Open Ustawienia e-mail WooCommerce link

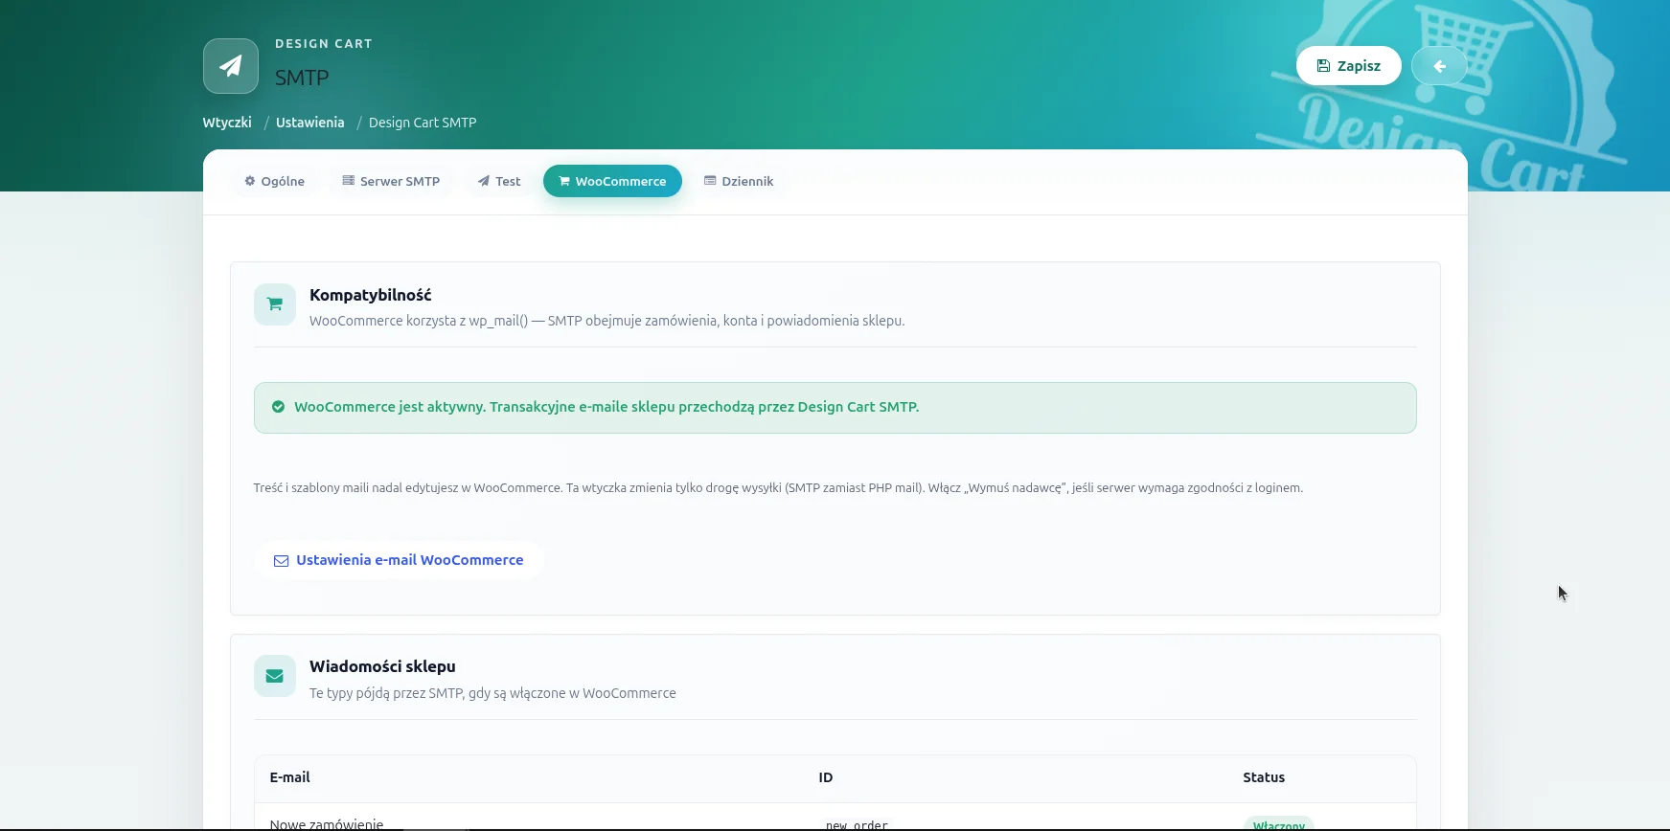(x=400, y=560)
